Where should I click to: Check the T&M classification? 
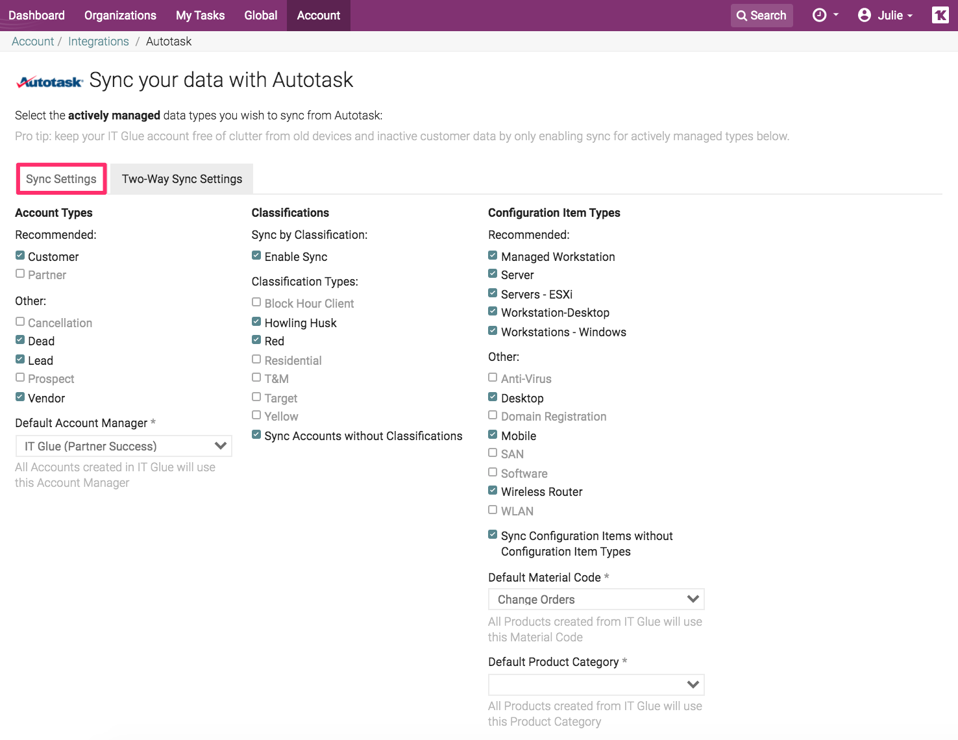[256, 378]
